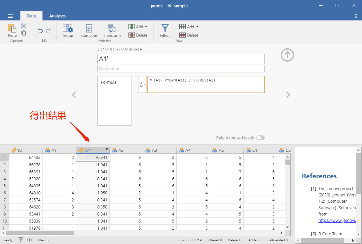
Task: Open the jamovi website link in References
Action: tap(337, 221)
